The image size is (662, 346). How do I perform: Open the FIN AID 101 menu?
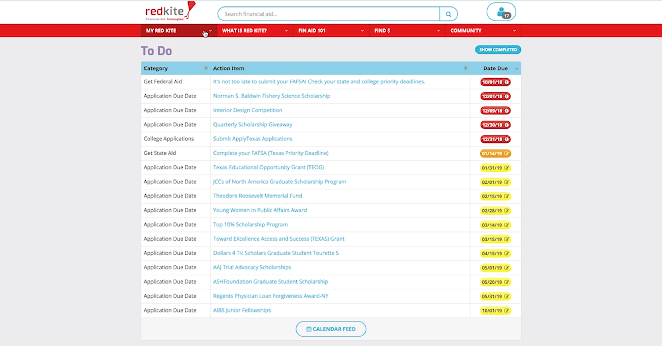[331, 31]
